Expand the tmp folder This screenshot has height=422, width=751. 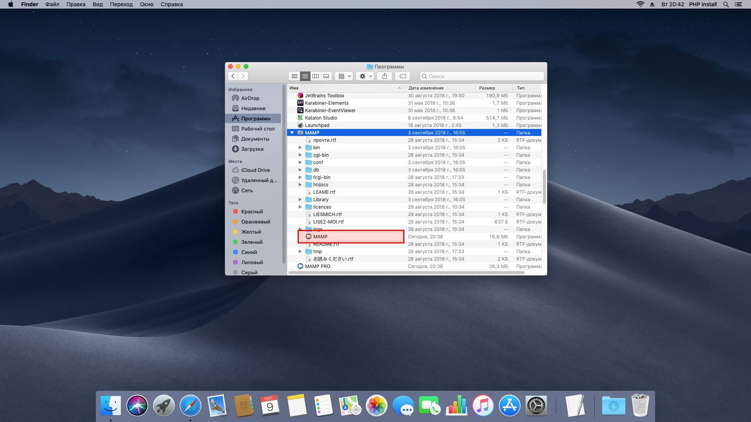(300, 252)
